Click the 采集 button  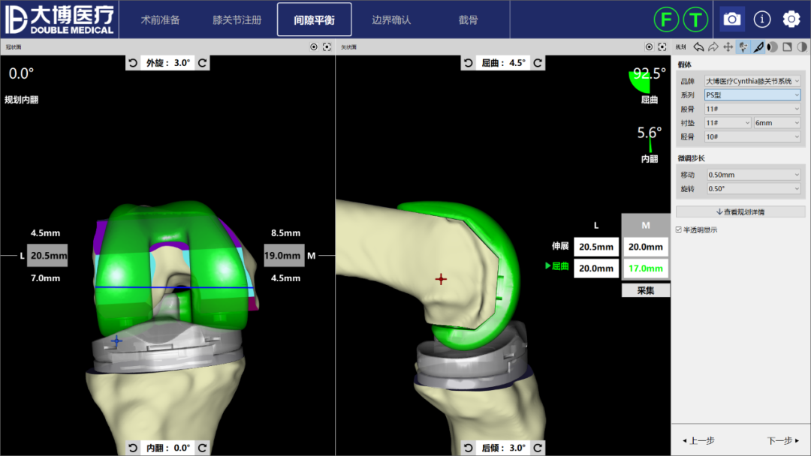click(x=646, y=290)
